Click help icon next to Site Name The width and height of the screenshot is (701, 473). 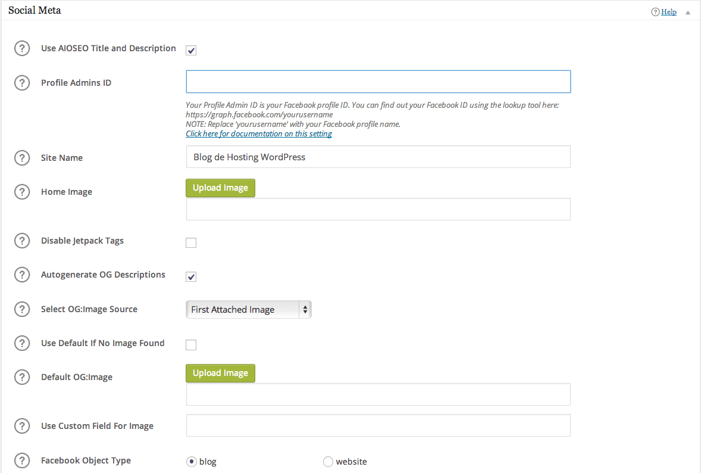click(x=22, y=158)
